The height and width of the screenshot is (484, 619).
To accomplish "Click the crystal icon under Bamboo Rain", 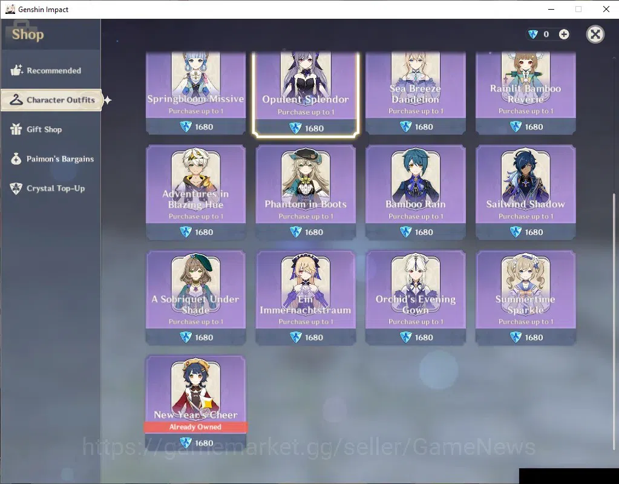I will pyautogui.click(x=405, y=232).
